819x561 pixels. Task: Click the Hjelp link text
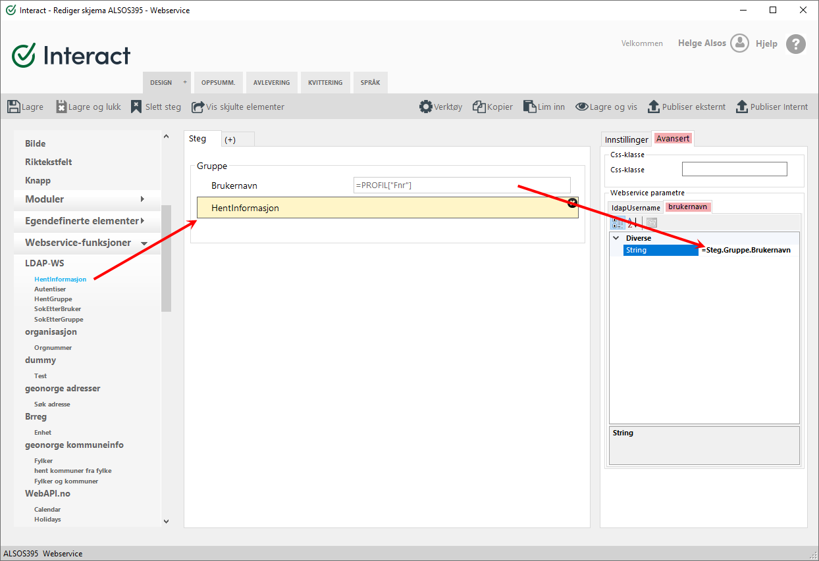point(766,44)
